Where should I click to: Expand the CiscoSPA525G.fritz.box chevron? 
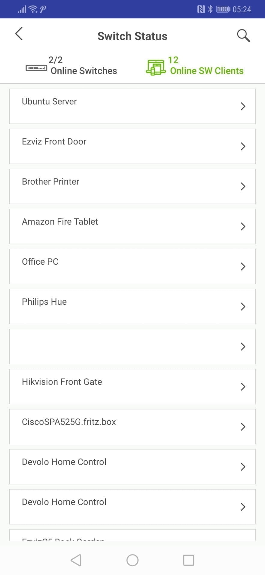tap(243, 427)
